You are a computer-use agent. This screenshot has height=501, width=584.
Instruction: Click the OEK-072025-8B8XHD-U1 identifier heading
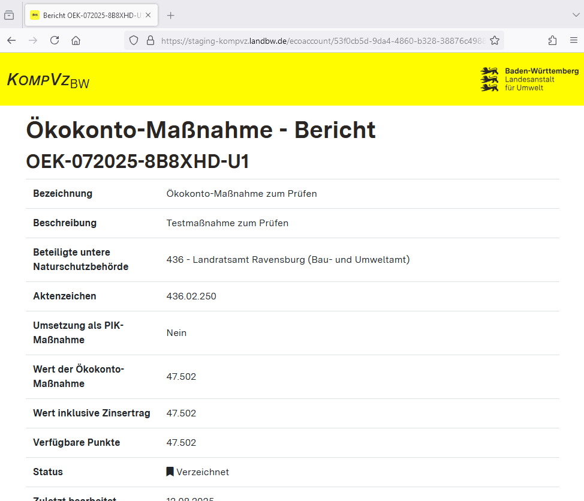tap(137, 161)
